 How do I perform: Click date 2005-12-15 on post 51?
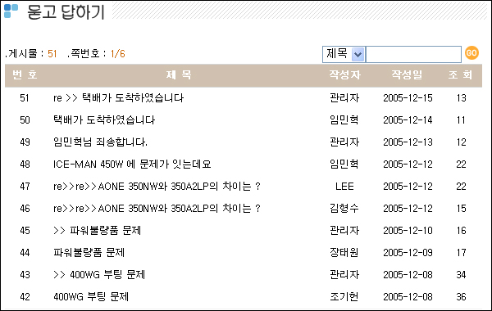[x=408, y=98]
